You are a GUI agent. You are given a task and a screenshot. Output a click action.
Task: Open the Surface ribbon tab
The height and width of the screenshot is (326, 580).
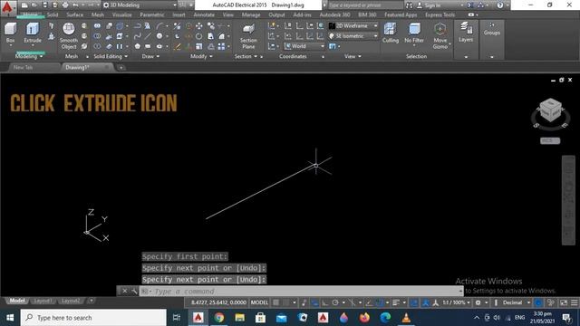coord(74,14)
